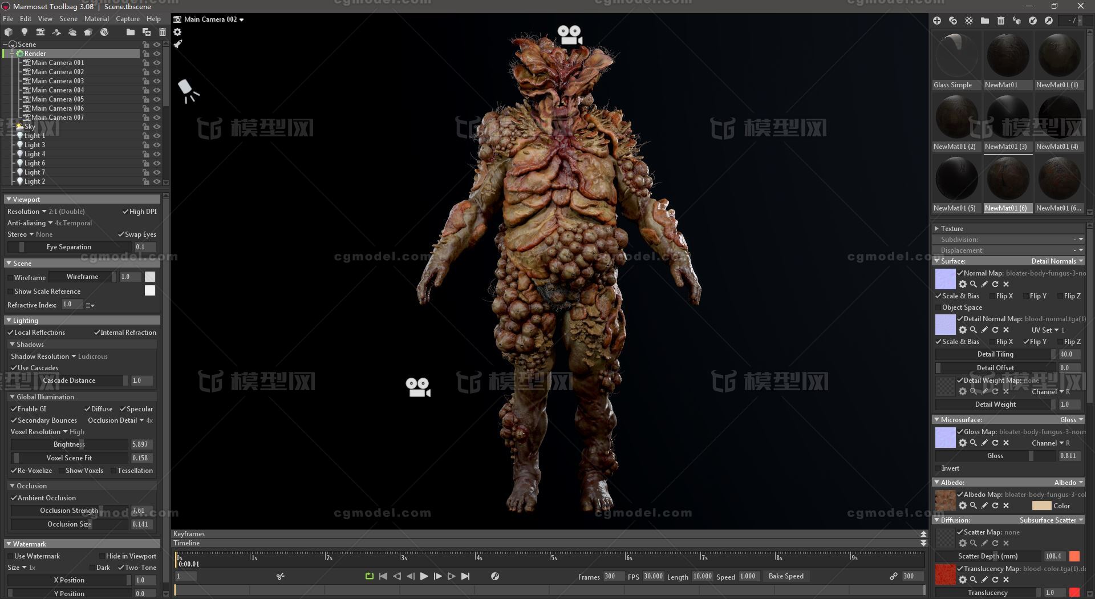This screenshot has width=1095, height=599.
Task: Click the turntable disc icon
Action: [104, 32]
